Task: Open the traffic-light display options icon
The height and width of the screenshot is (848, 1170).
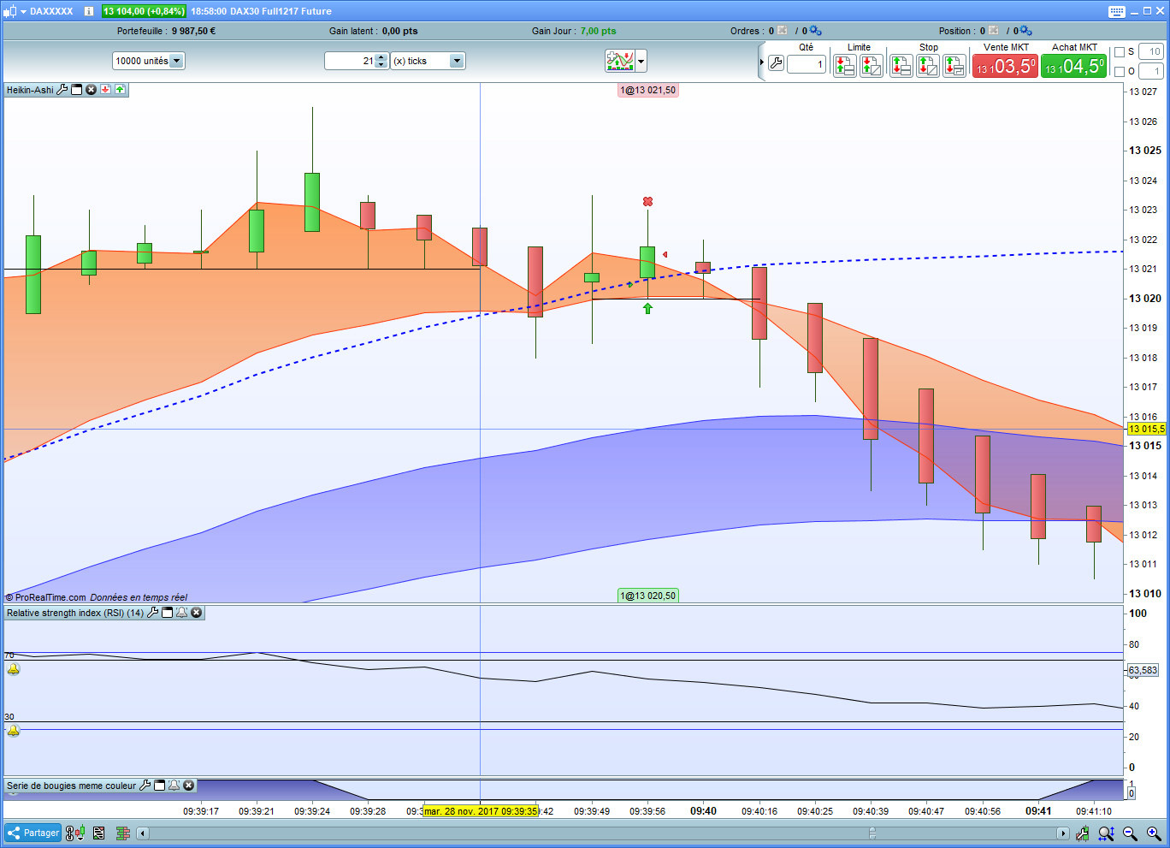Action: click(x=75, y=833)
